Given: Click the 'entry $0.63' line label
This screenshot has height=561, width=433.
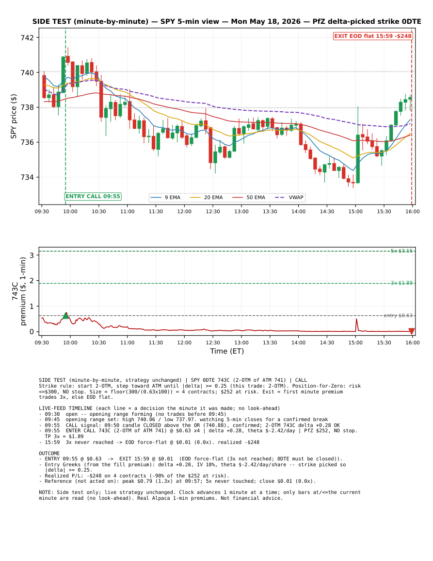Looking at the screenshot, I should (398, 316).
